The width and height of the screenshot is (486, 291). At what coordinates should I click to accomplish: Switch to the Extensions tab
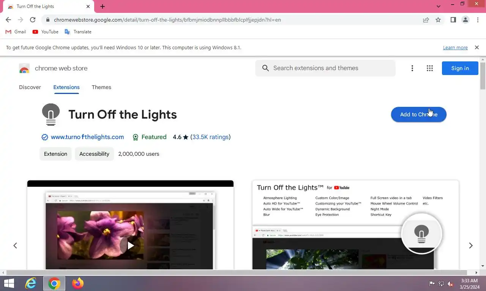(66, 87)
